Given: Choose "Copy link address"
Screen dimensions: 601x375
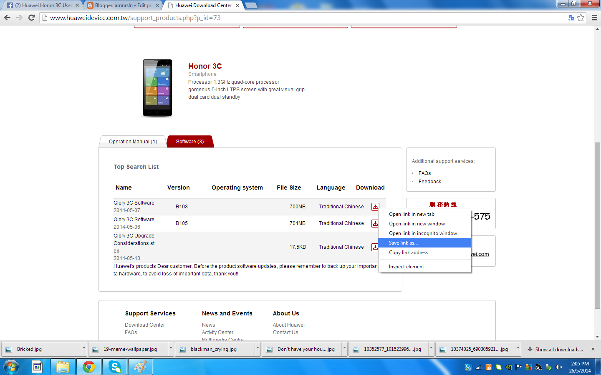Looking at the screenshot, I should click(x=425, y=252).
